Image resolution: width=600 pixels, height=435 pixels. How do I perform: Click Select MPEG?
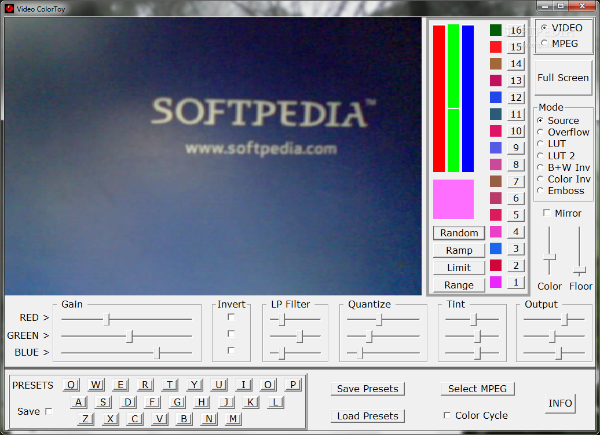[477, 389]
